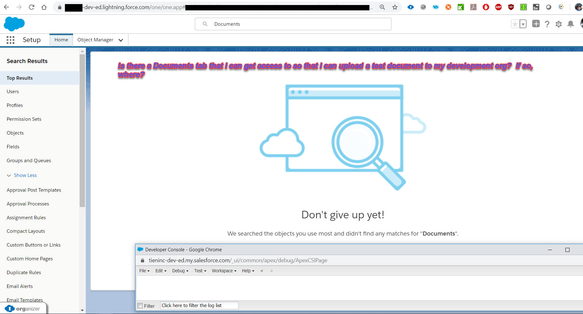Open the Favorites list dropdown arrow
This screenshot has width=583, height=314.
523,24
